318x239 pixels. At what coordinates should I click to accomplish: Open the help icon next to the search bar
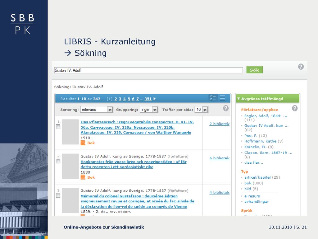point(301,67)
